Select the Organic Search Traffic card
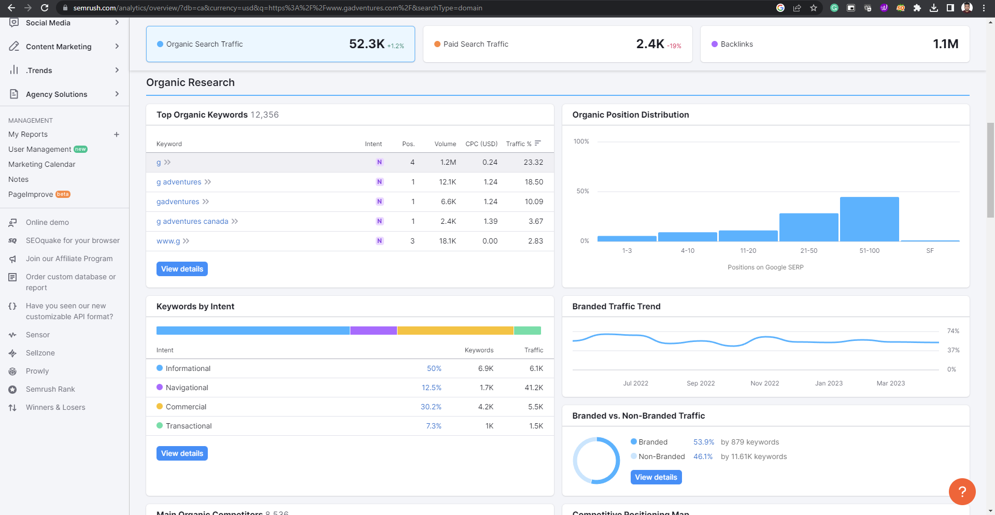Screen dimensions: 995x515 280,44
